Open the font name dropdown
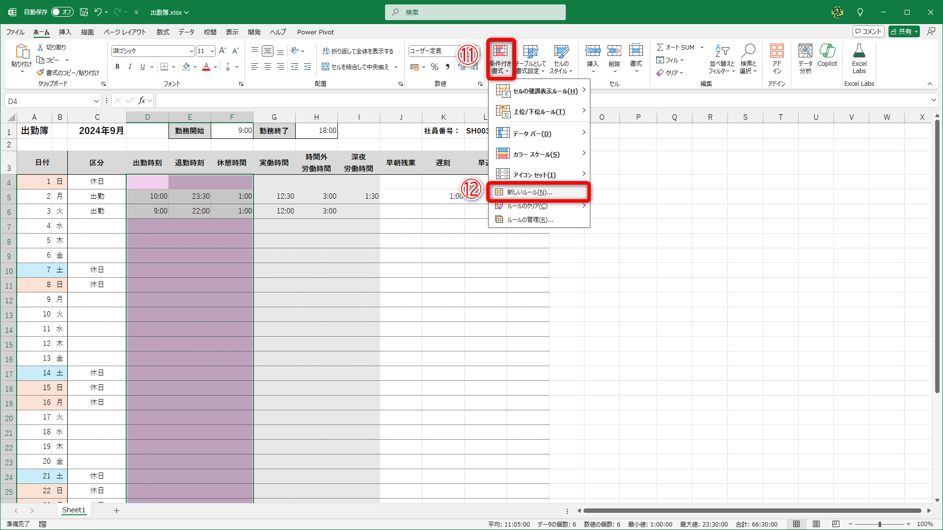943x530 pixels. (192, 51)
